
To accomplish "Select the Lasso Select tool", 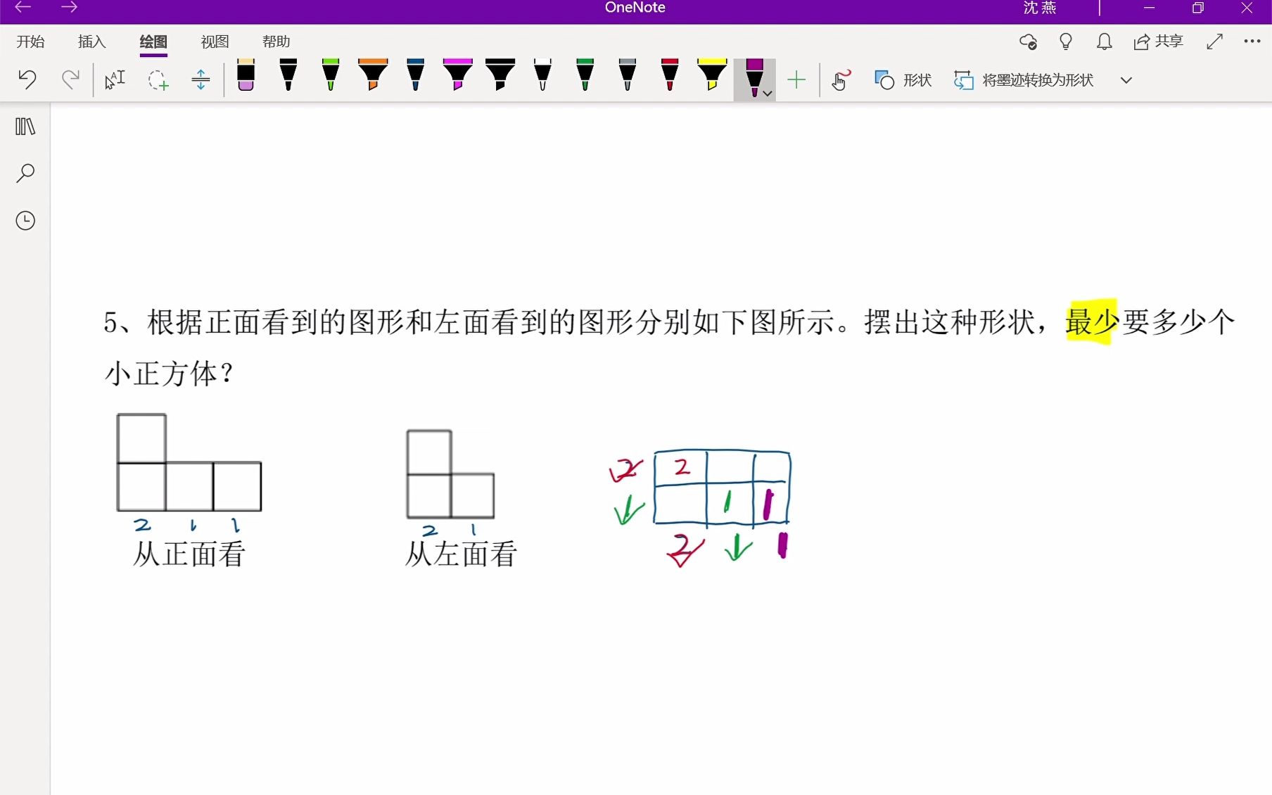I will 158,79.
